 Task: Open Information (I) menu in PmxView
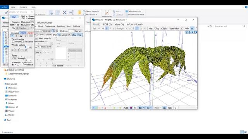134,24
